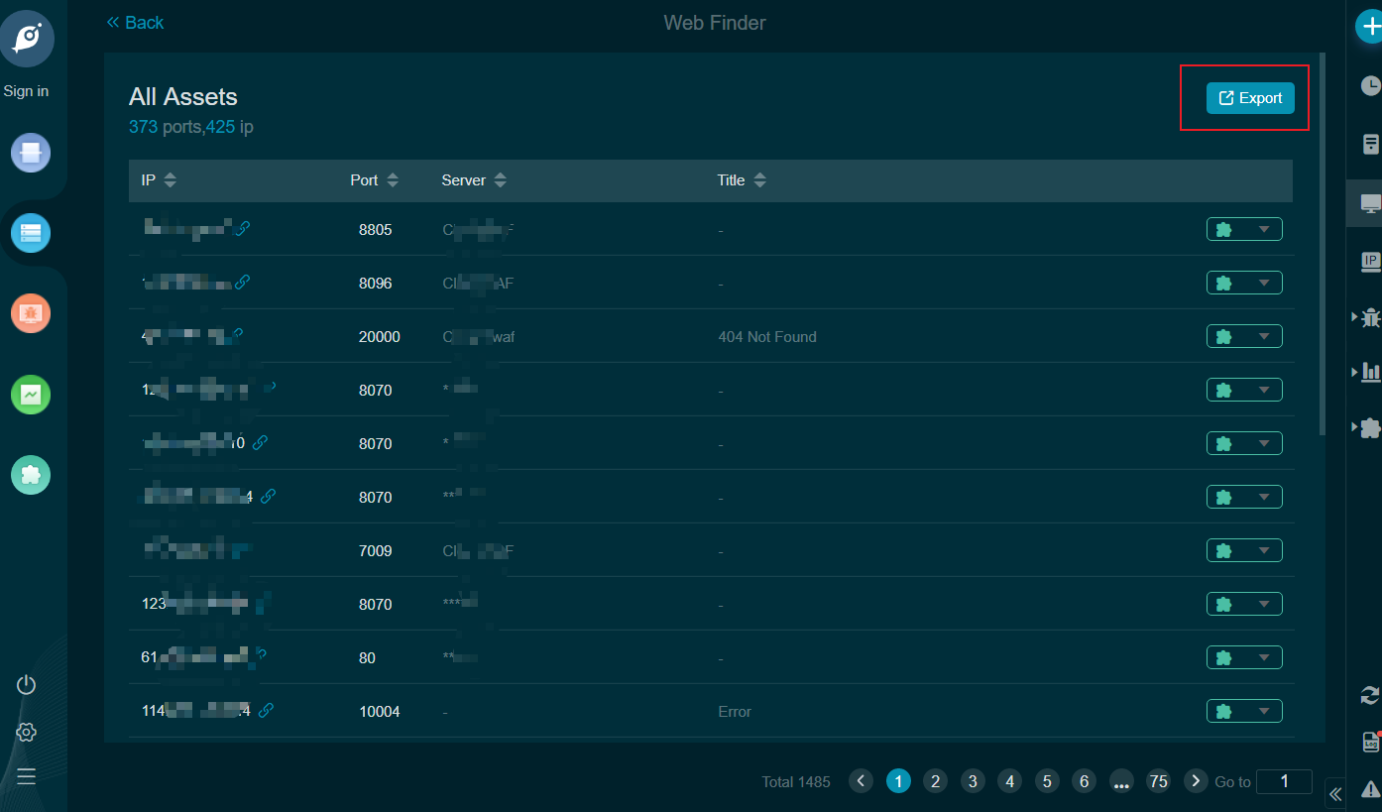Click the 373 ports,425 ip summary
Screen dimensions: 1382x812
pos(191,127)
